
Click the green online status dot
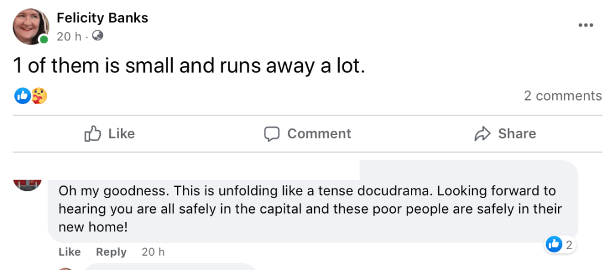(x=44, y=40)
